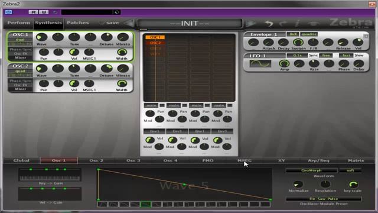
Task: Click the Normalize knob
Action: pos(298,185)
